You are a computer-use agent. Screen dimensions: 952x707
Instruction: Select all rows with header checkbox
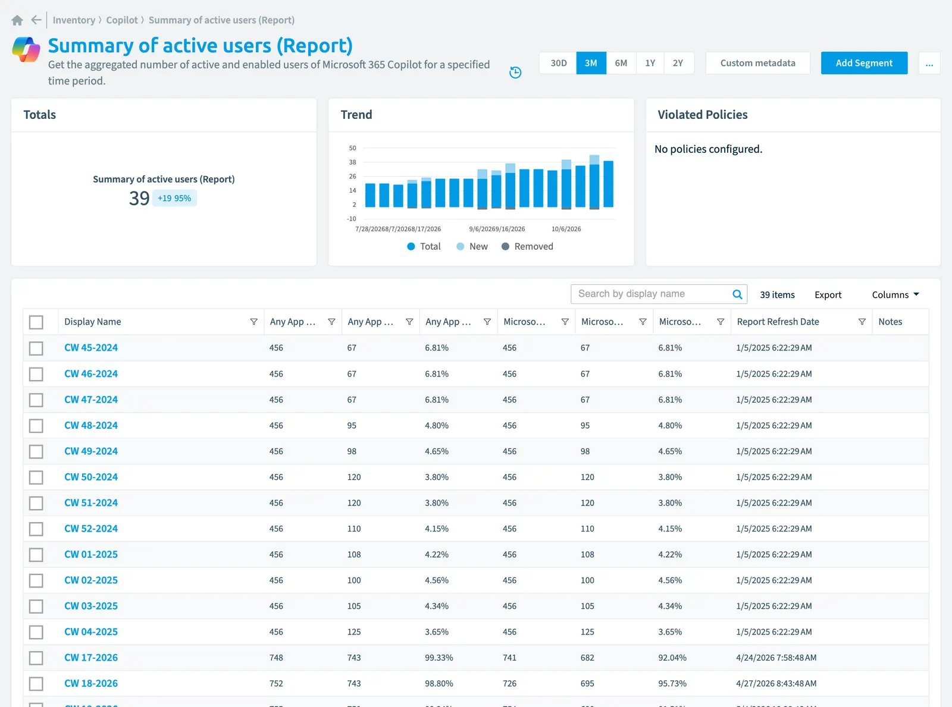tap(36, 322)
